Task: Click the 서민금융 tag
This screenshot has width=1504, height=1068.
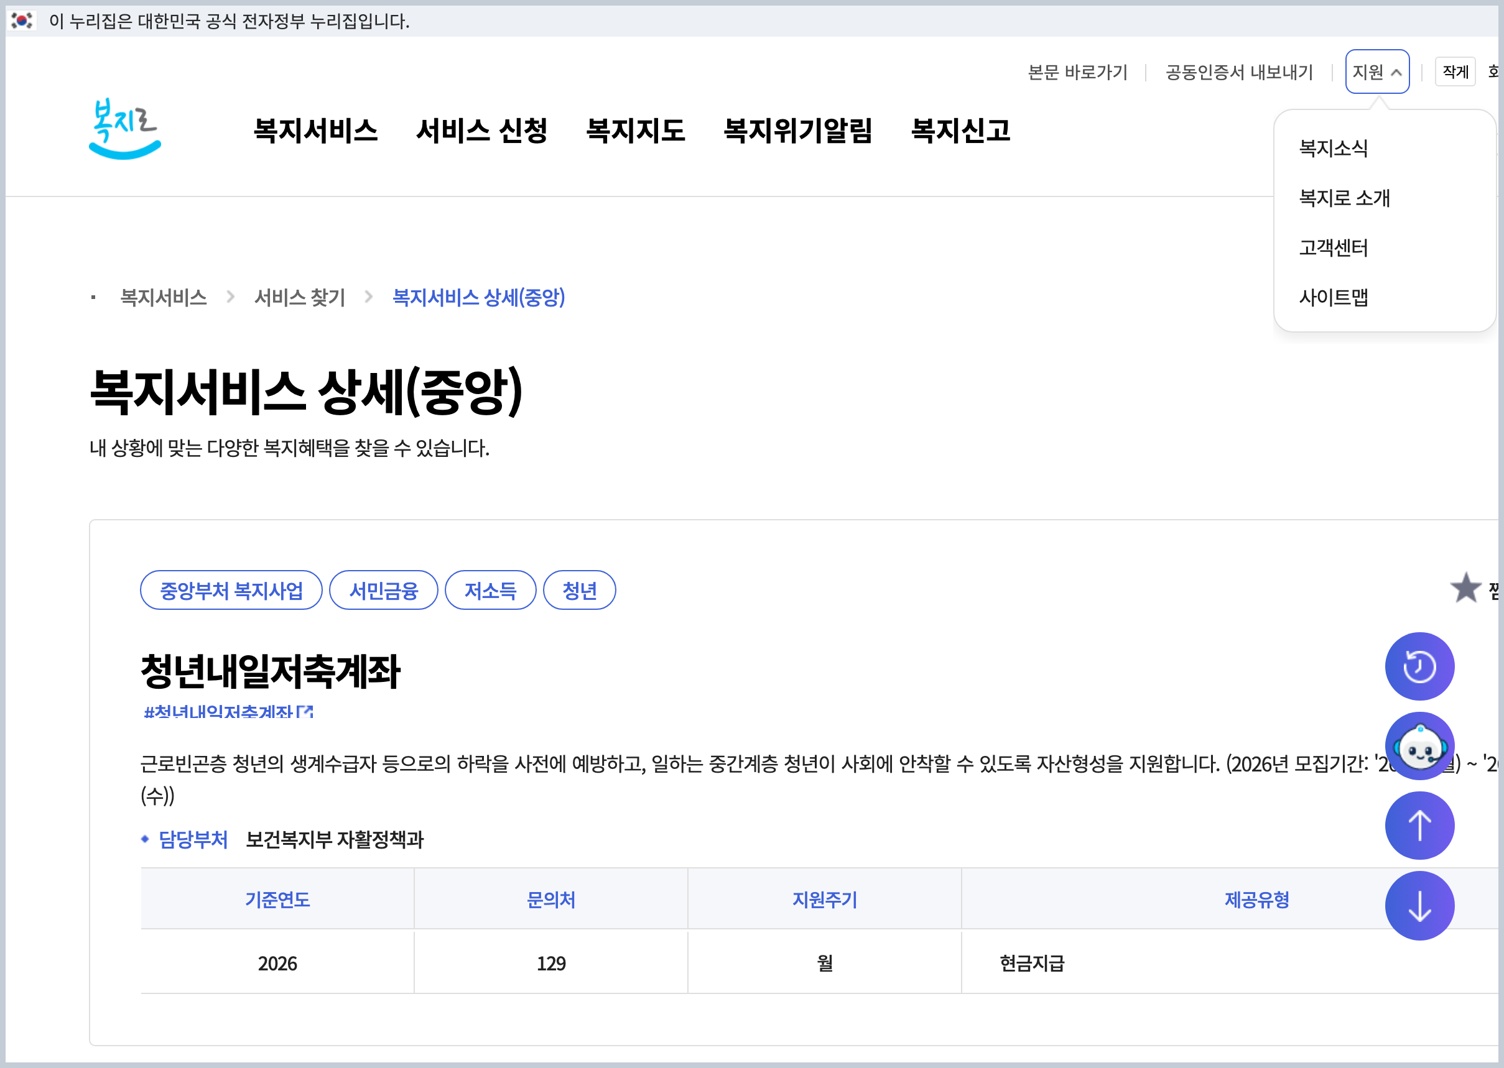Action: 383,590
